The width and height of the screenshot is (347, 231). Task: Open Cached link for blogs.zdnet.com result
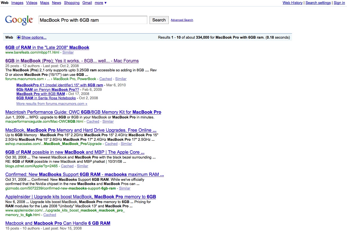click(67, 166)
